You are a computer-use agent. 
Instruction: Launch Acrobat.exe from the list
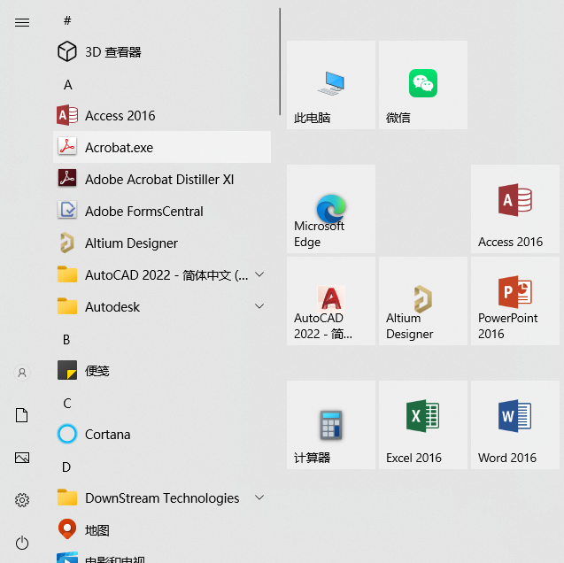(162, 148)
